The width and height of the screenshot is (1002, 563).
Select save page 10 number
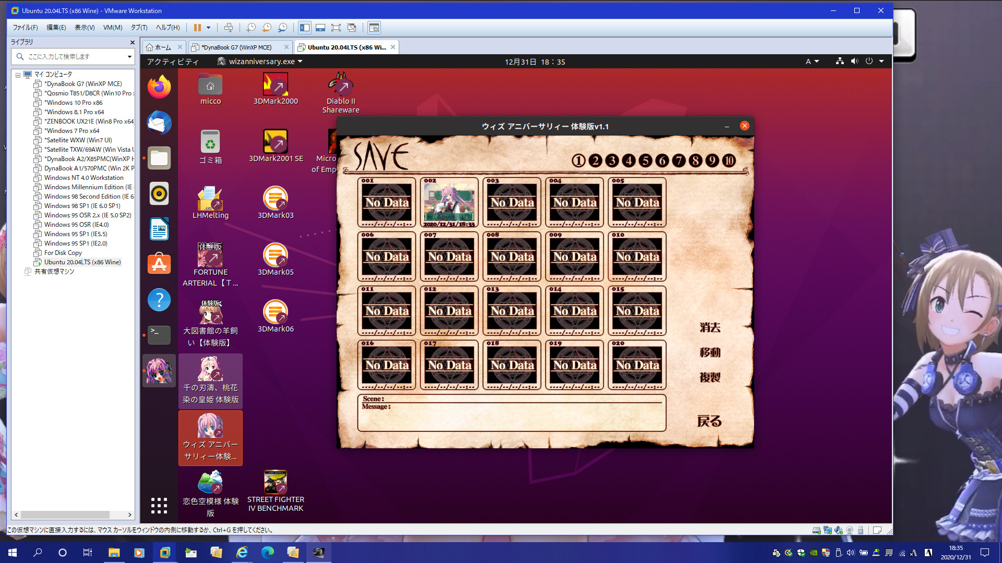[729, 161]
